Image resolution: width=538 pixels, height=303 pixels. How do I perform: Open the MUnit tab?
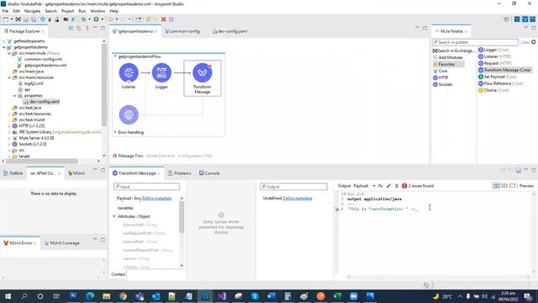tap(76, 173)
